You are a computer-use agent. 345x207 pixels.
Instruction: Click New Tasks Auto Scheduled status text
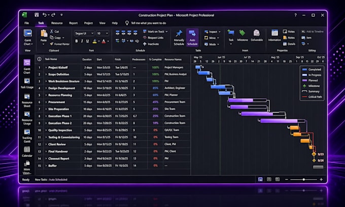click(x=51, y=180)
